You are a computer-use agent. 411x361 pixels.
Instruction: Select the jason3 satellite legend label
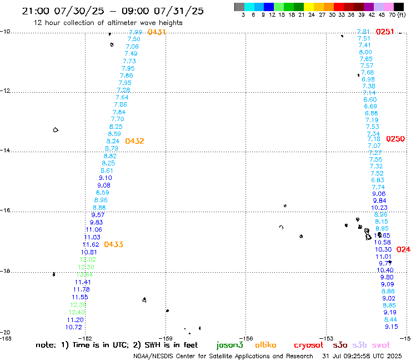tap(229, 345)
